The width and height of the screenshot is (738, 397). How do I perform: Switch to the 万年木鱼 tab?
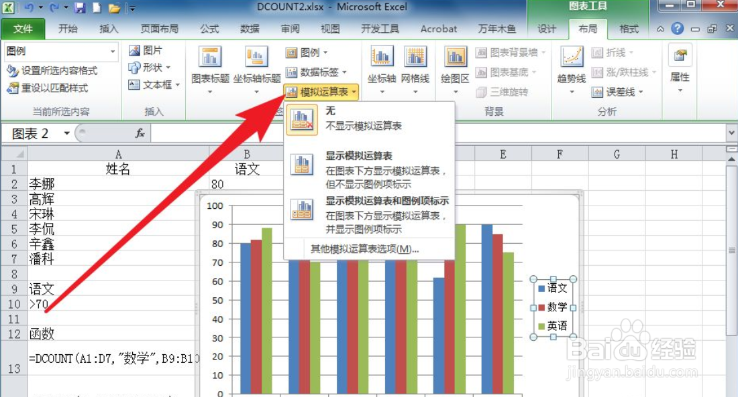pos(496,29)
